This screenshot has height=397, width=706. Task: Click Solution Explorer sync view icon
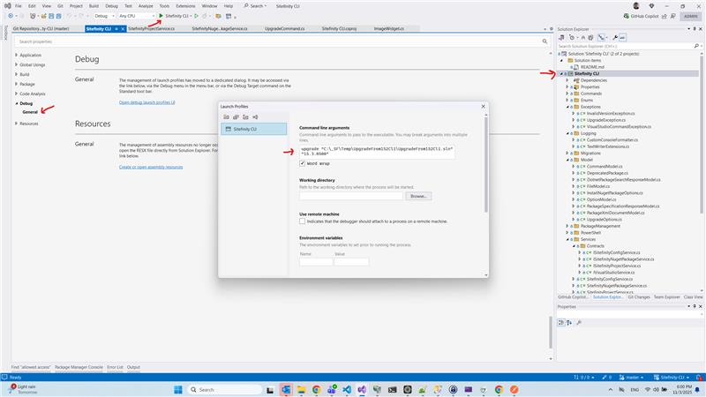click(561, 37)
